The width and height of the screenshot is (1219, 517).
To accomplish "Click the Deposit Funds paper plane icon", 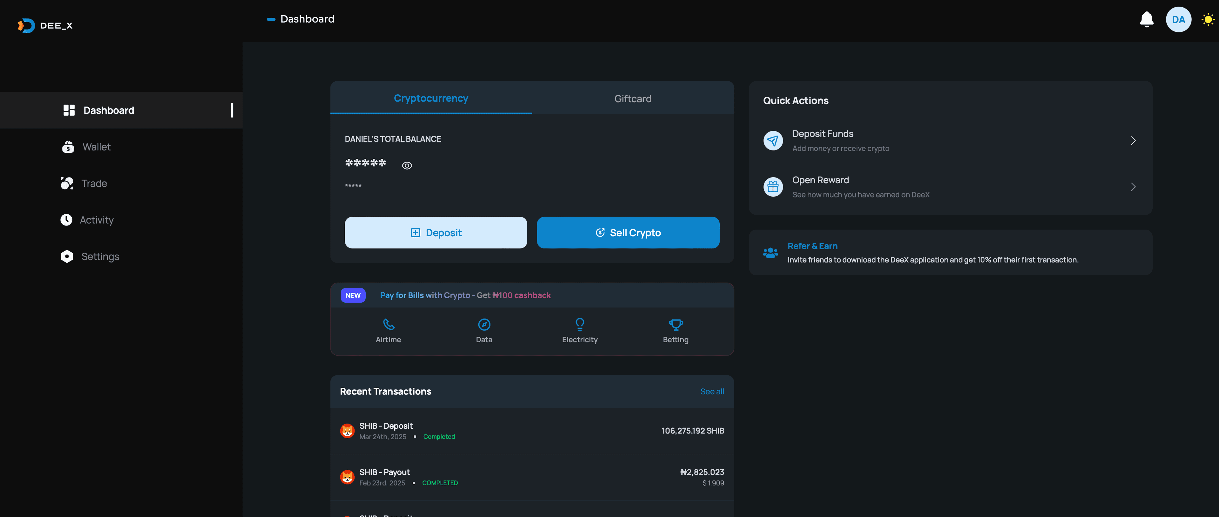I will pyautogui.click(x=773, y=141).
